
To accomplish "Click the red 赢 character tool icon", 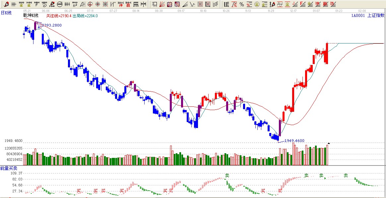I will 128,4.
